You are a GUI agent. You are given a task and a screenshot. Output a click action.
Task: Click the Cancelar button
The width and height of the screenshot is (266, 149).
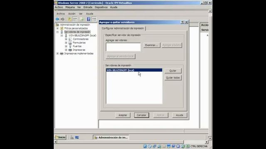coord(141,115)
